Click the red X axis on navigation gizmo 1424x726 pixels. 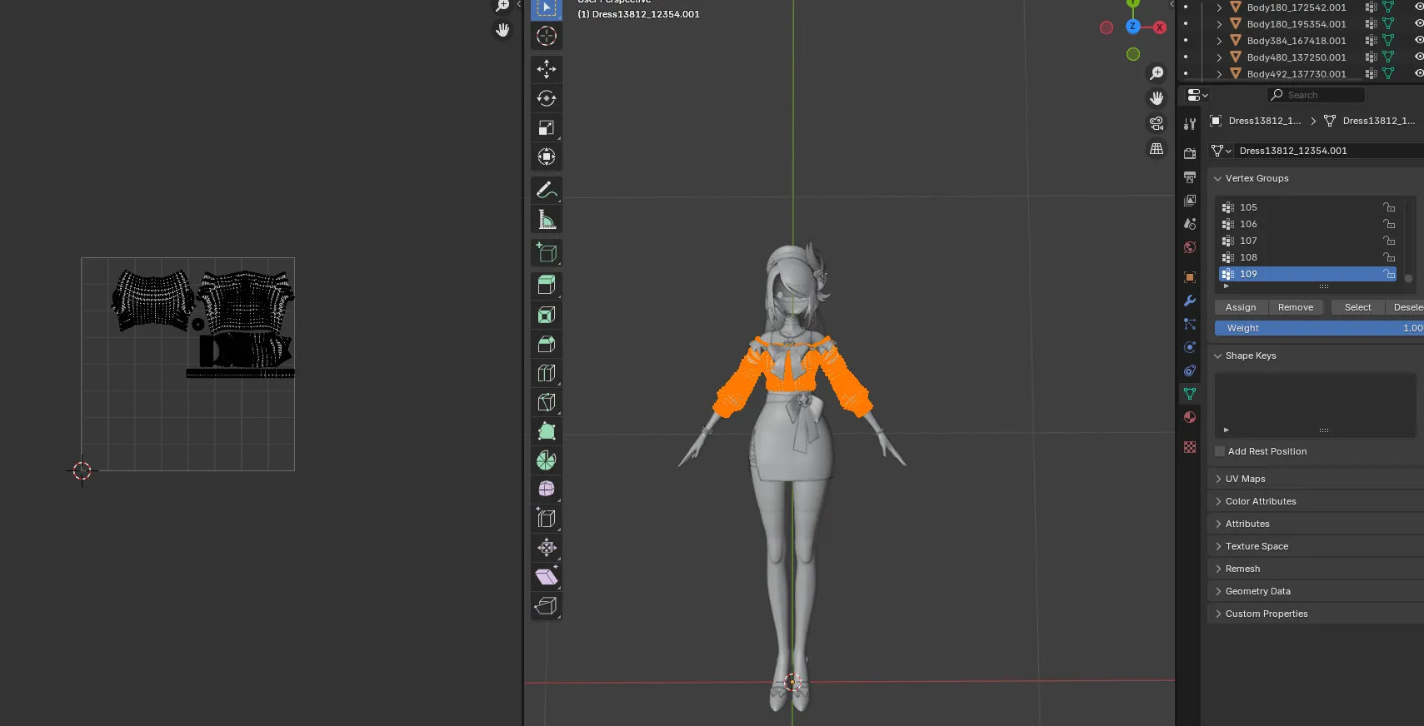[1159, 27]
